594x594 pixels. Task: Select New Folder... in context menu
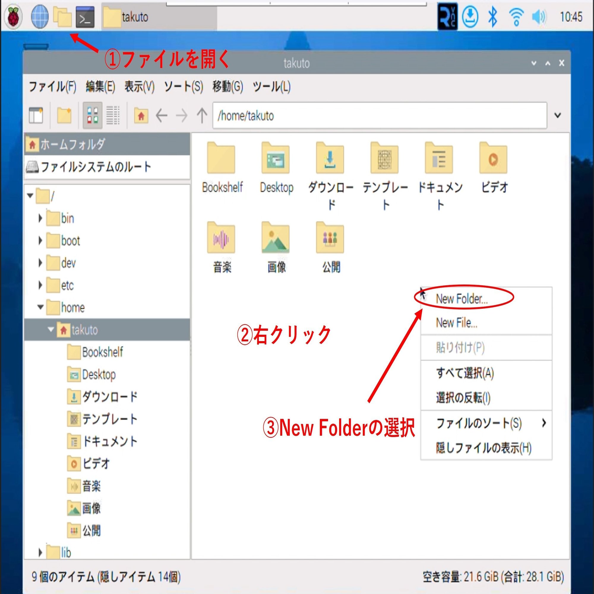coord(462,298)
